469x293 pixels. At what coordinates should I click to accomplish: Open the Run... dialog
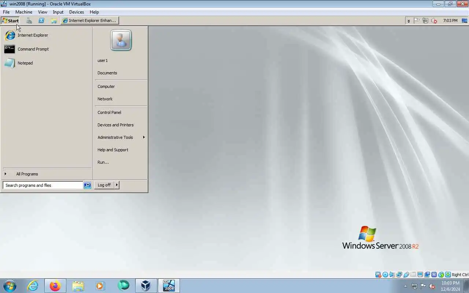(x=121, y=162)
